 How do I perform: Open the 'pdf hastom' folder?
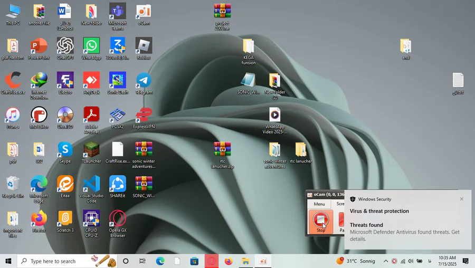pos(13,49)
